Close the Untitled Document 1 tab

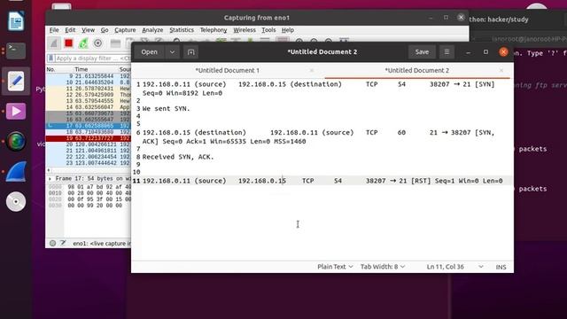coord(312,70)
